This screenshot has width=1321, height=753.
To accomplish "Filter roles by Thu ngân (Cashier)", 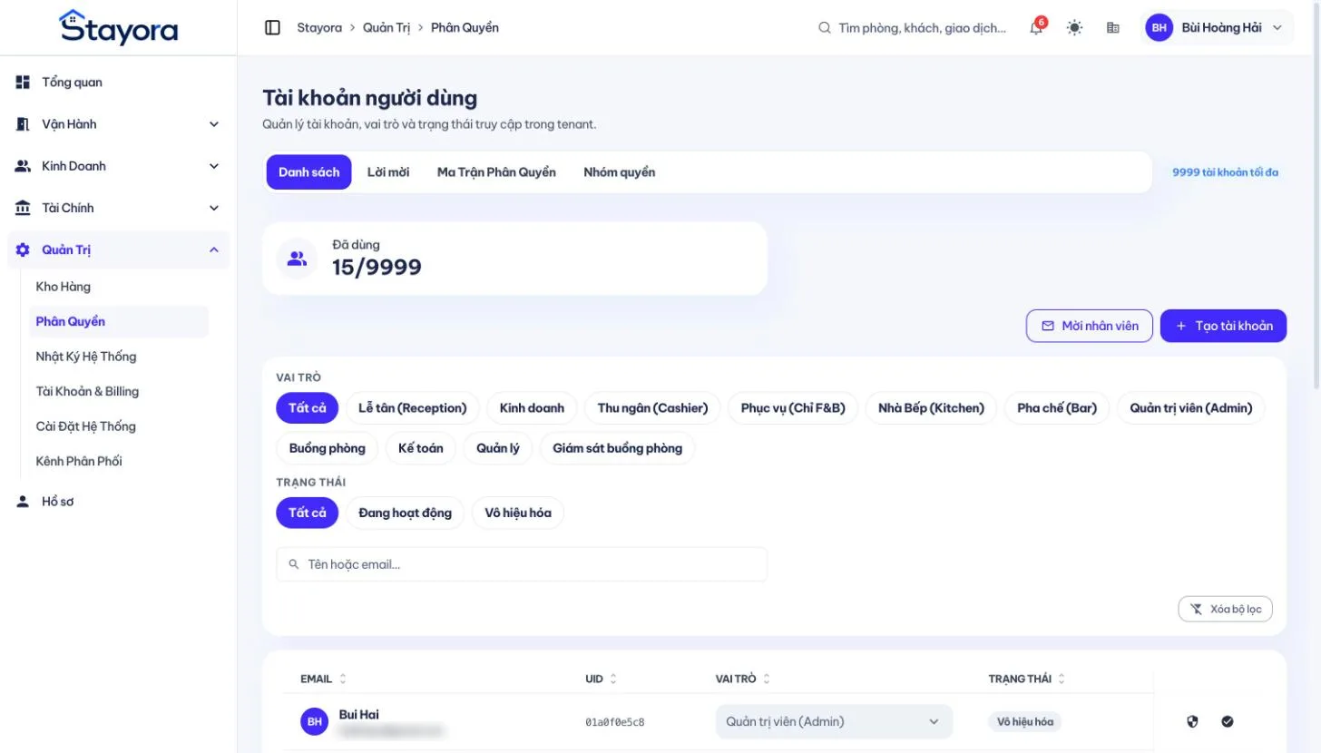I will (x=652, y=408).
